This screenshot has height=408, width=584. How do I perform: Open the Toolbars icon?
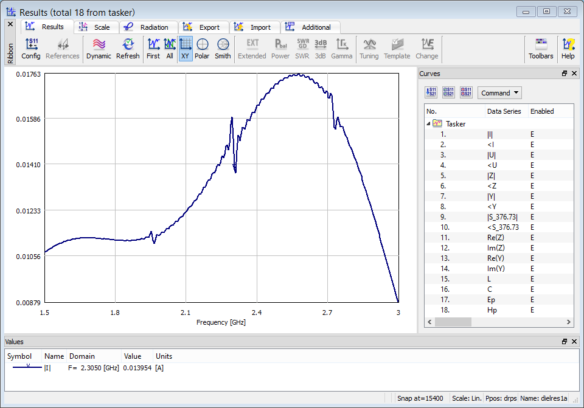click(541, 49)
